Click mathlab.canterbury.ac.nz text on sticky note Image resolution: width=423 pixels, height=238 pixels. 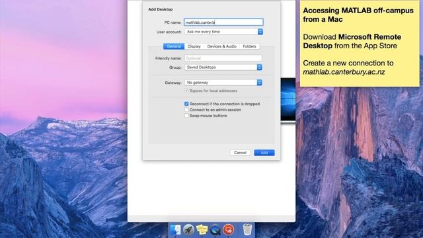344,72
